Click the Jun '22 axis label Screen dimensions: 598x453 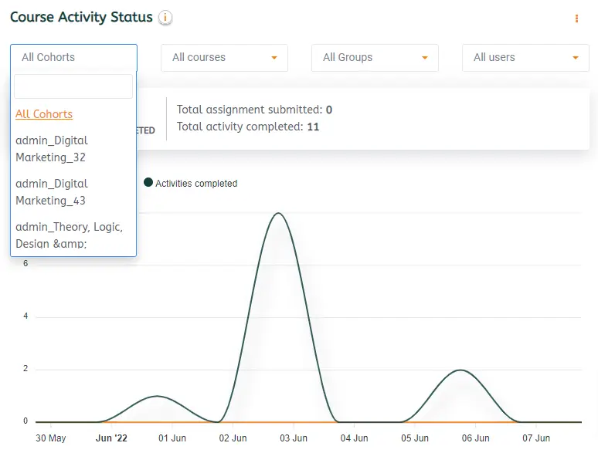pyautogui.click(x=111, y=438)
